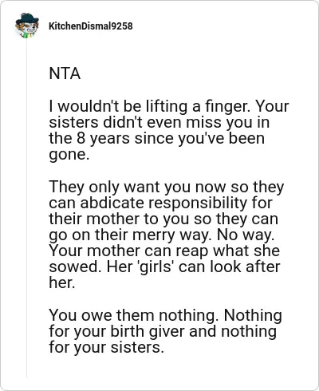Image resolution: width=319 pixels, height=391 pixels.
Task: Collapse the comment using the vertical thread line
Action: [27, 207]
